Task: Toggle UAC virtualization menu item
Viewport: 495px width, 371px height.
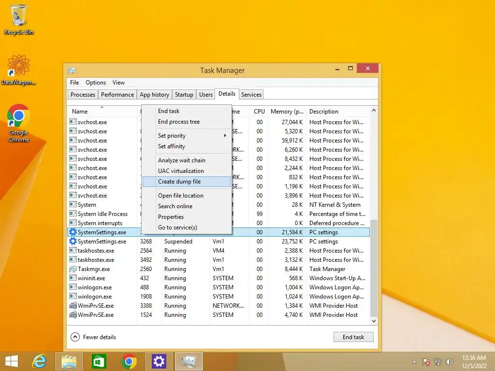Action: pos(187,171)
